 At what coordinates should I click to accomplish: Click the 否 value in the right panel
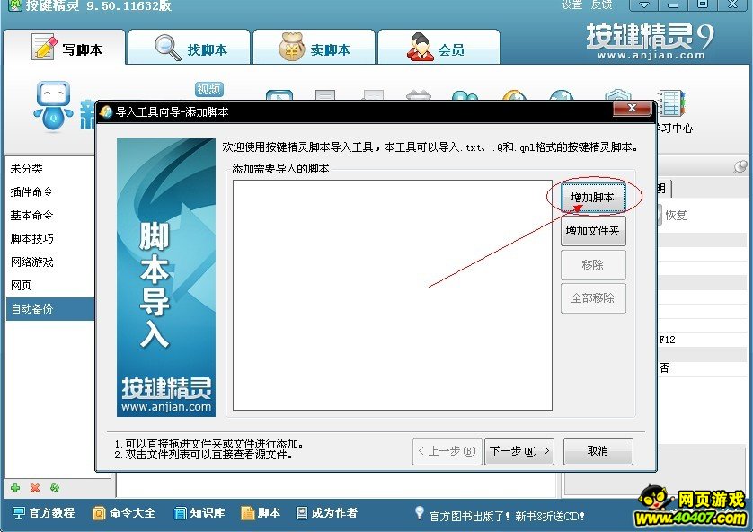coord(664,368)
